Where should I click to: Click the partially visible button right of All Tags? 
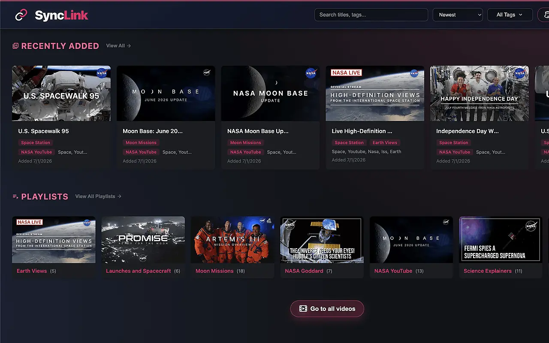(x=543, y=15)
